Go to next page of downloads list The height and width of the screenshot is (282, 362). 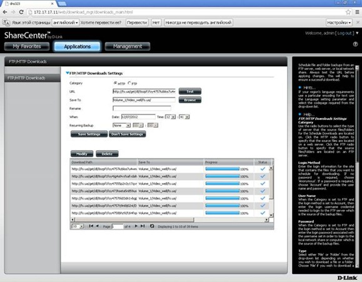point(136,226)
